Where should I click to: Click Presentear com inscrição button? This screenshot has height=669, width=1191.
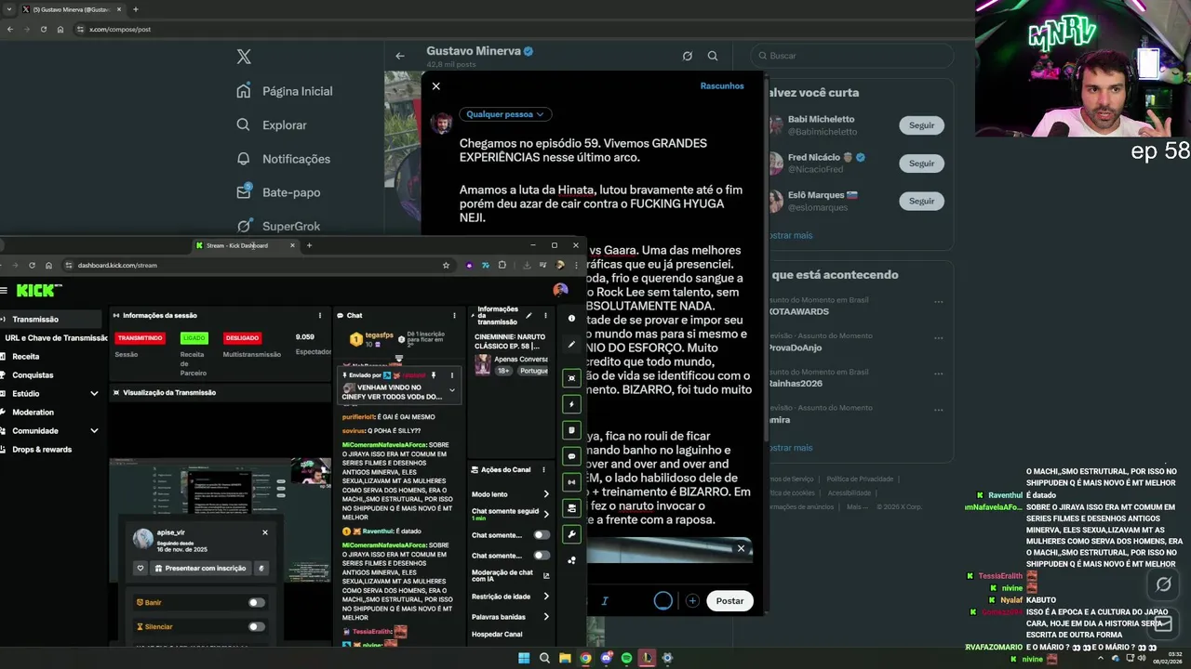point(200,568)
